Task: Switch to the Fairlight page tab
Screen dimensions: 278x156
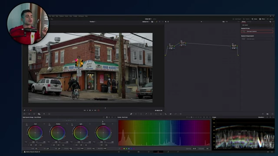Action: pos(168,152)
